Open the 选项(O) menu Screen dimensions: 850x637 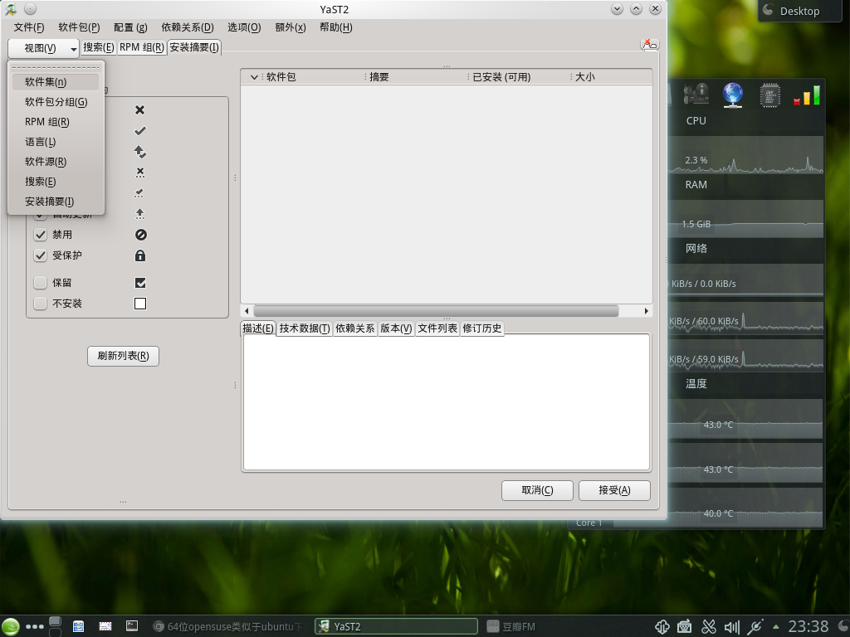(x=244, y=27)
